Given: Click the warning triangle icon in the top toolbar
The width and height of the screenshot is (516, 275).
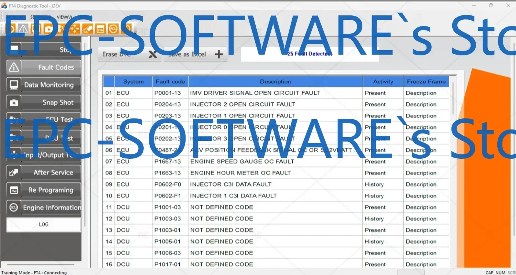Looking at the screenshot, I should 23,29.
